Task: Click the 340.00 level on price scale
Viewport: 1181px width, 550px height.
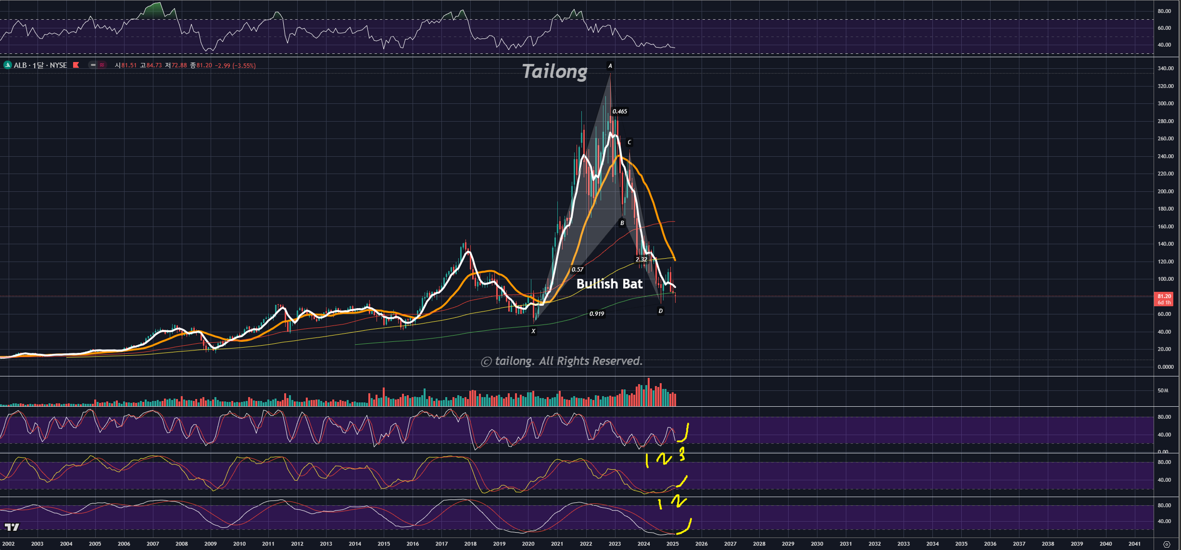Action: [x=1166, y=68]
